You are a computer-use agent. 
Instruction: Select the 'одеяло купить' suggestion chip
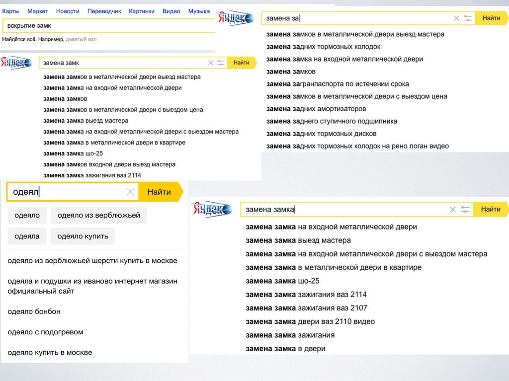[x=83, y=236]
